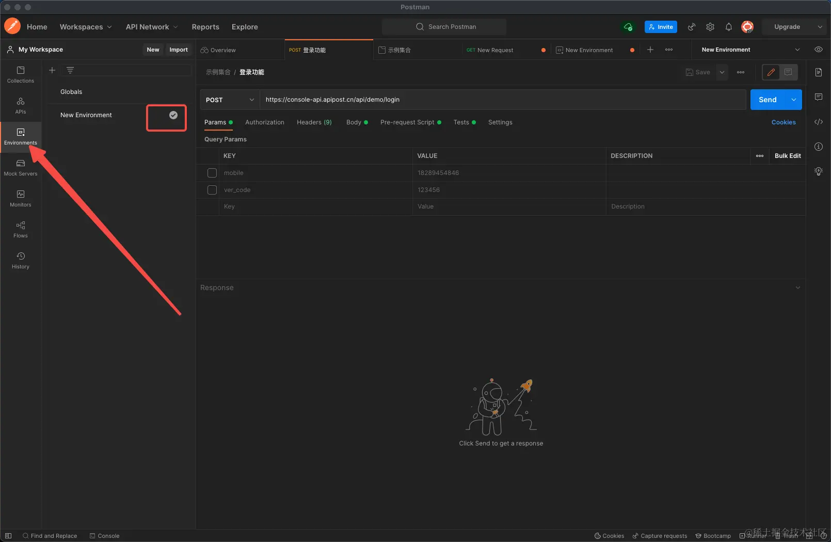Viewport: 831px width, 542px height.
Task: Click the Invite button
Action: pyautogui.click(x=661, y=27)
